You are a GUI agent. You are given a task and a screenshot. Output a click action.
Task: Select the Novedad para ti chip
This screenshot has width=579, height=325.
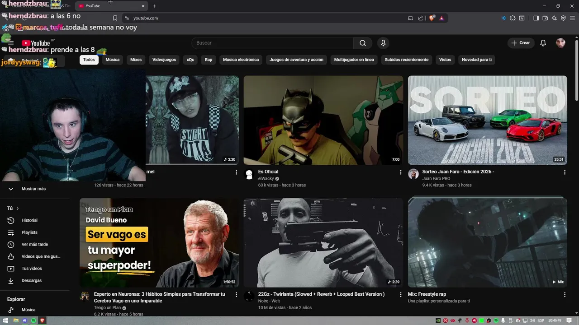coord(477,60)
